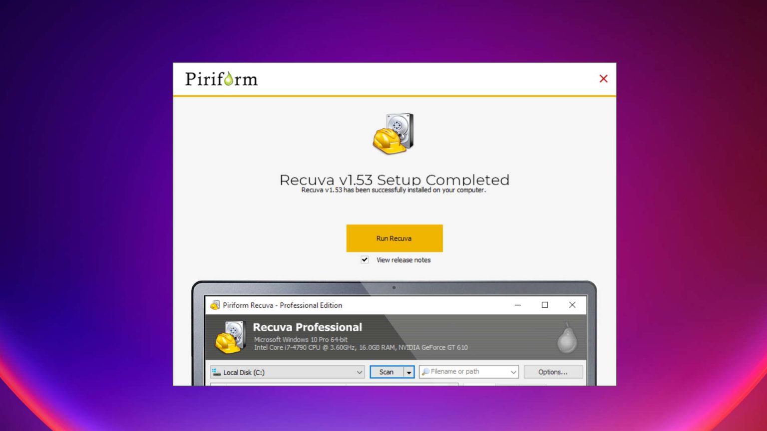Click the Piriform logo
This screenshot has height=431, width=767.
(x=221, y=79)
